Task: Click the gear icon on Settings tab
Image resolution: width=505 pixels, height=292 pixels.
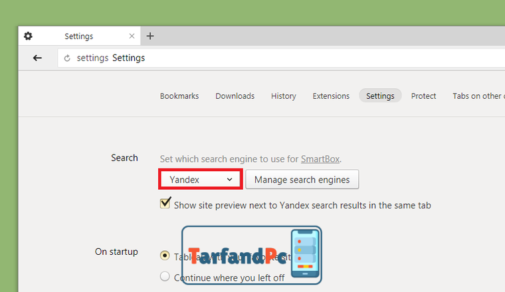Action: coord(28,36)
